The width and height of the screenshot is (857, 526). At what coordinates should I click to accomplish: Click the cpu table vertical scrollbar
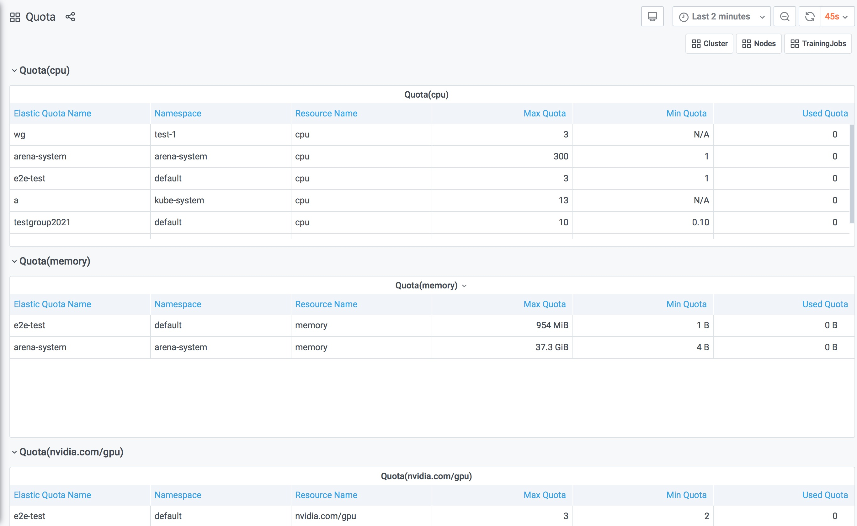pos(852,174)
